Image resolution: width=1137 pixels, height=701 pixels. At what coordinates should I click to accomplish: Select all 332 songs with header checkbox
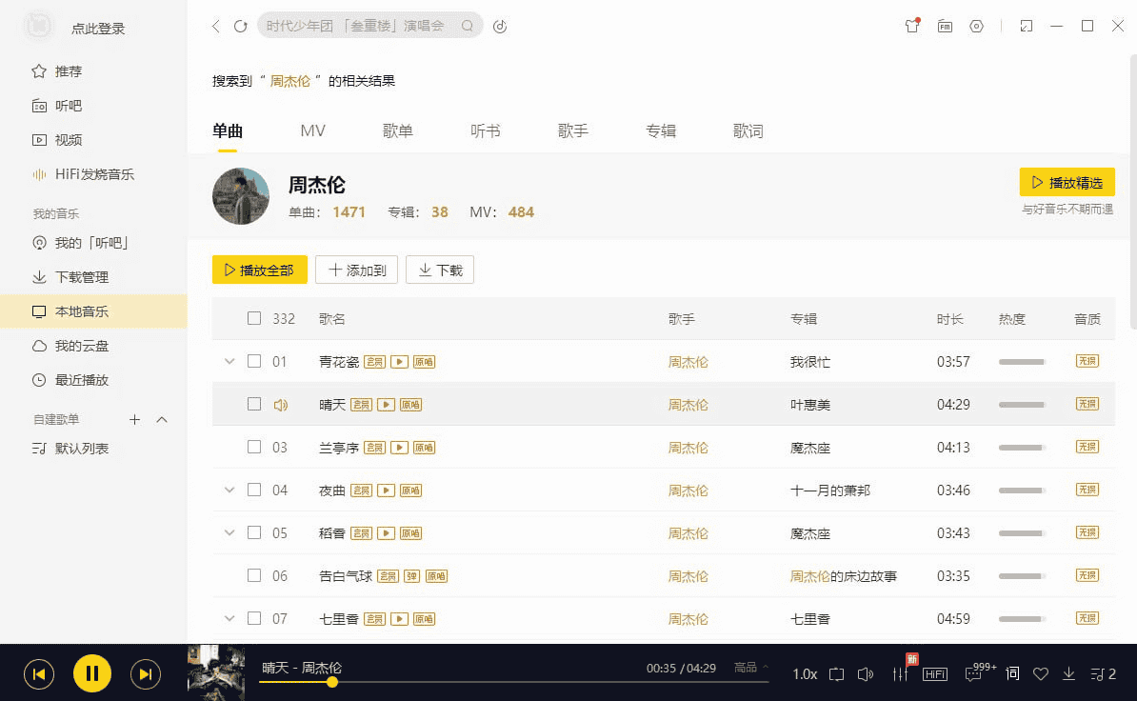pyautogui.click(x=254, y=318)
